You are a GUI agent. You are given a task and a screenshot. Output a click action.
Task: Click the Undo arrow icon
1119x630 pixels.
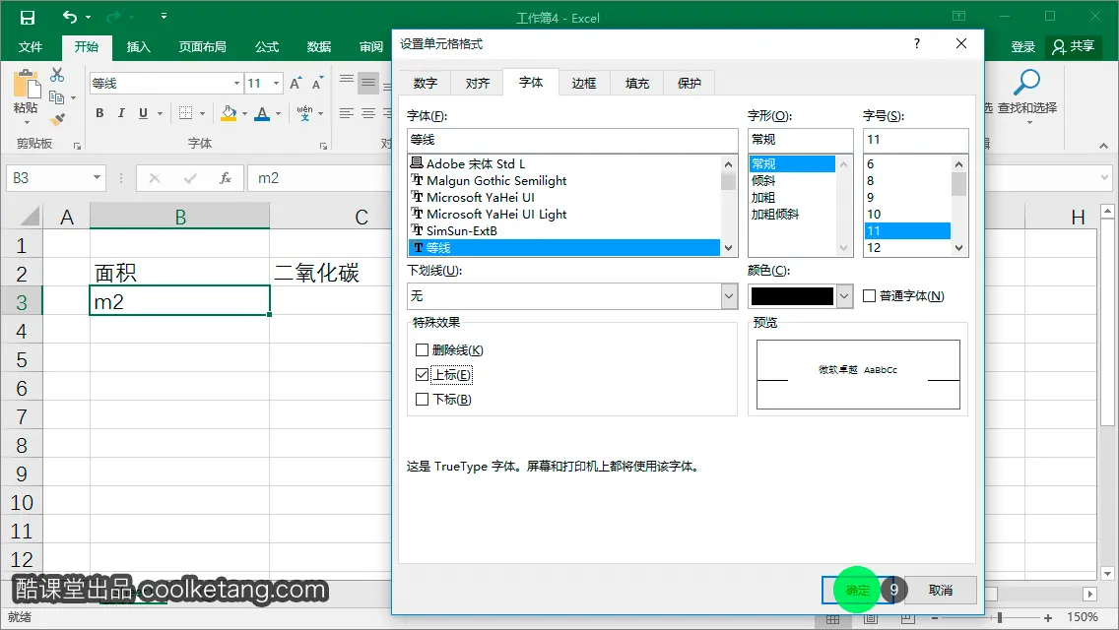click(x=70, y=17)
